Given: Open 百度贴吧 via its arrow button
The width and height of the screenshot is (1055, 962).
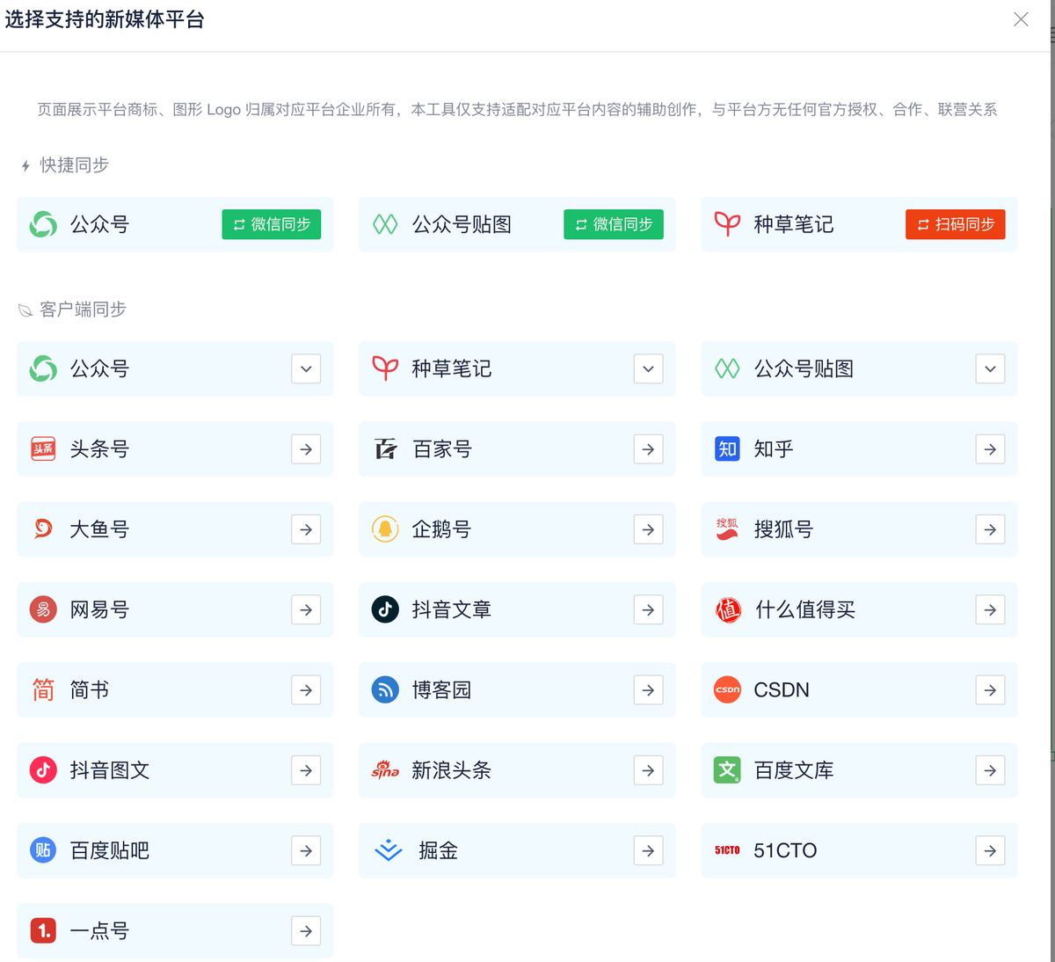Looking at the screenshot, I should (x=306, y=850).
